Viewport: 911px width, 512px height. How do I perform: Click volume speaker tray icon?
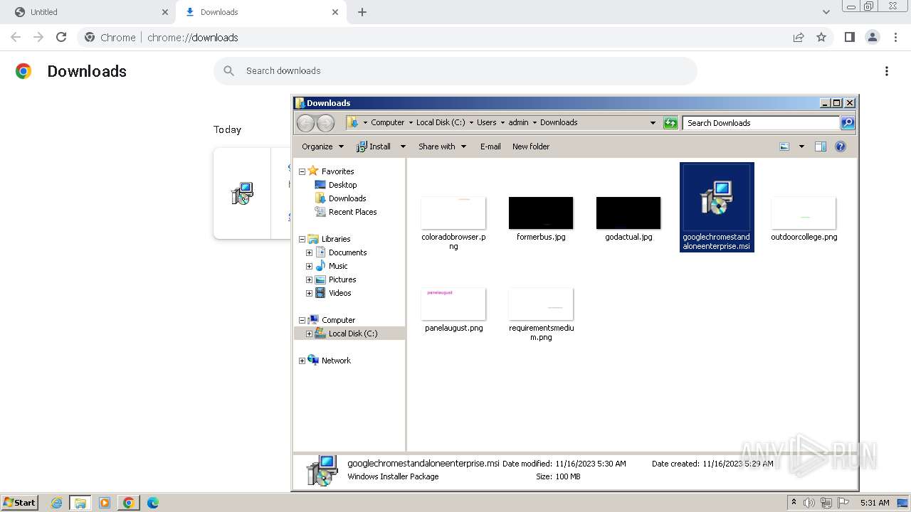coord(809,503)
